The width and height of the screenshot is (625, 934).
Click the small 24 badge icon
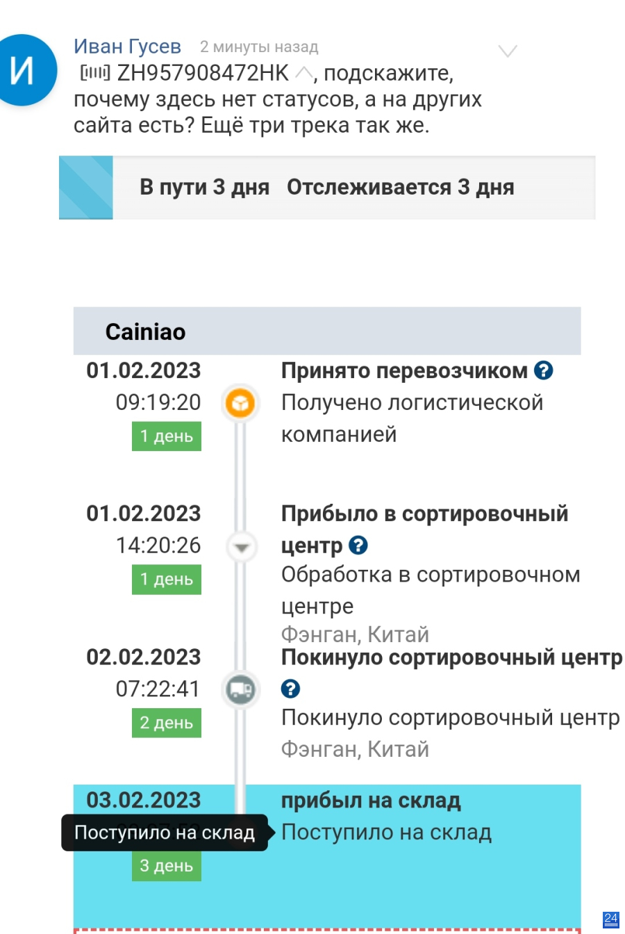coord(611,919)
